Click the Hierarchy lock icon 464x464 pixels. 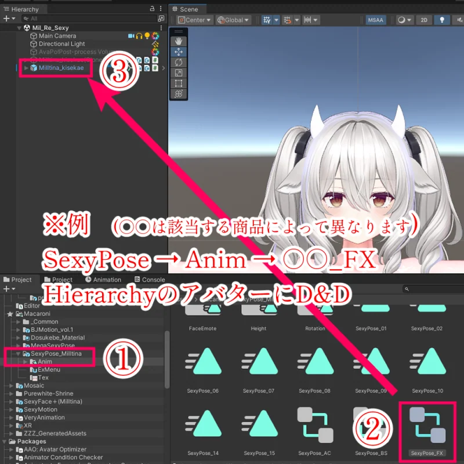tap(152, 9)
